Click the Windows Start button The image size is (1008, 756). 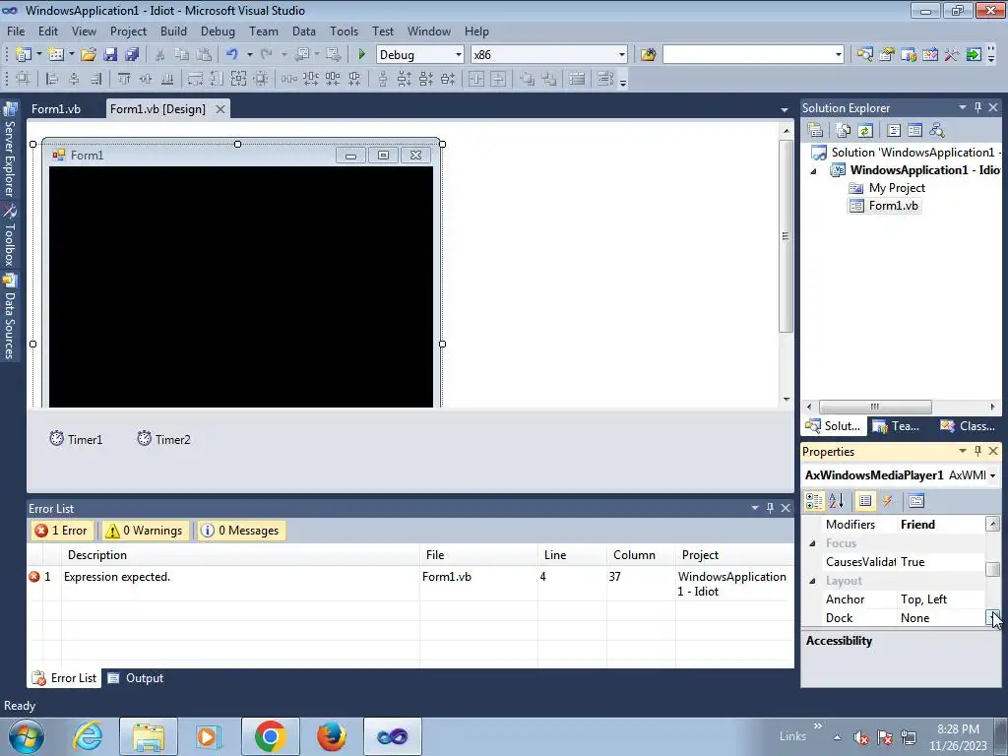[x=27, y=736]
